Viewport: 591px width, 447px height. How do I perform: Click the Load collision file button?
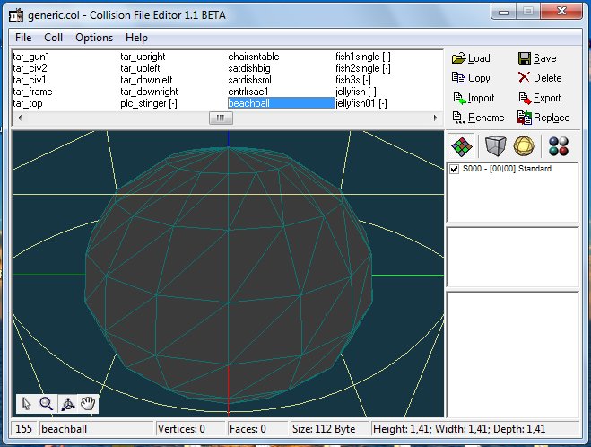pyautogui.click(x=471, y=58)
